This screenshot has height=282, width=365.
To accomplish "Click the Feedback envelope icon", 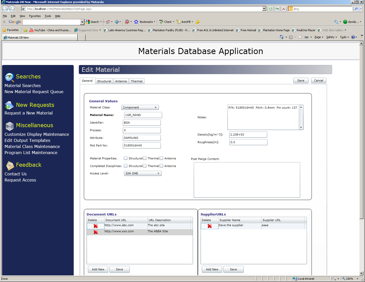I will [x=10, y=166].
